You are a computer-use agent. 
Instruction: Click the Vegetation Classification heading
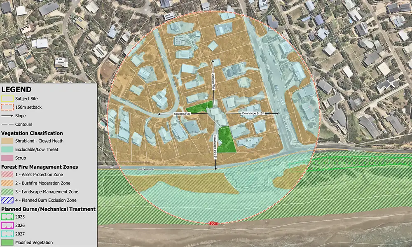click(x=32, y=133)
